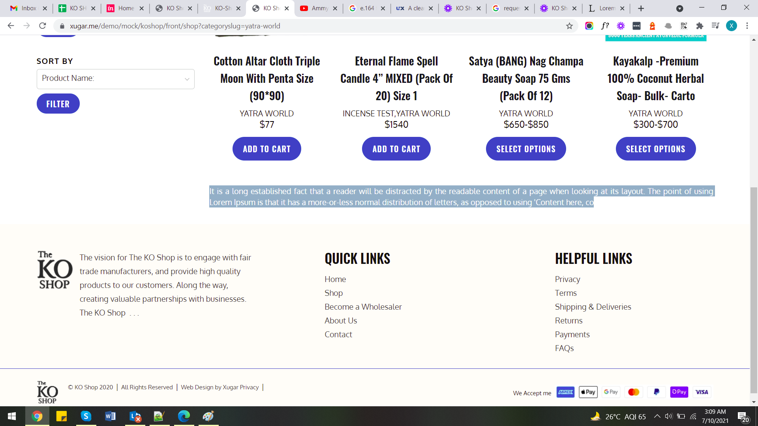
Task: Open the media control playlist icon
Action: click(715, 26)
